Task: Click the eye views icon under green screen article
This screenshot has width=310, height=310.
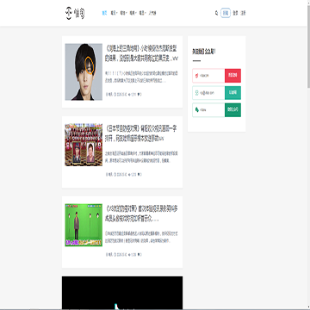Action: 129,254
